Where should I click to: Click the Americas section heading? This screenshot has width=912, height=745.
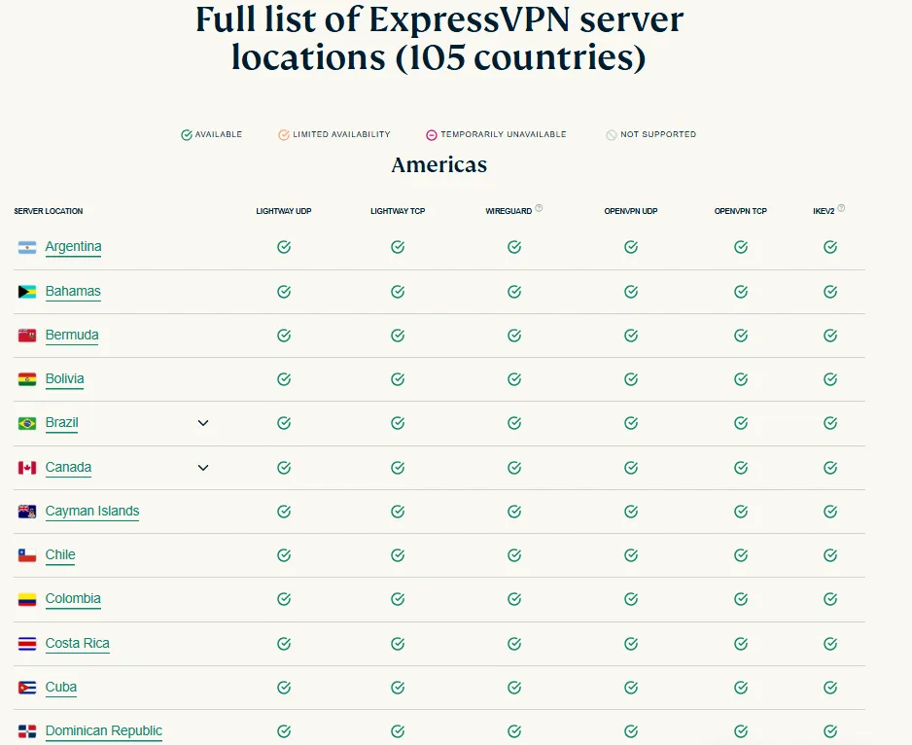coord(438,164)
